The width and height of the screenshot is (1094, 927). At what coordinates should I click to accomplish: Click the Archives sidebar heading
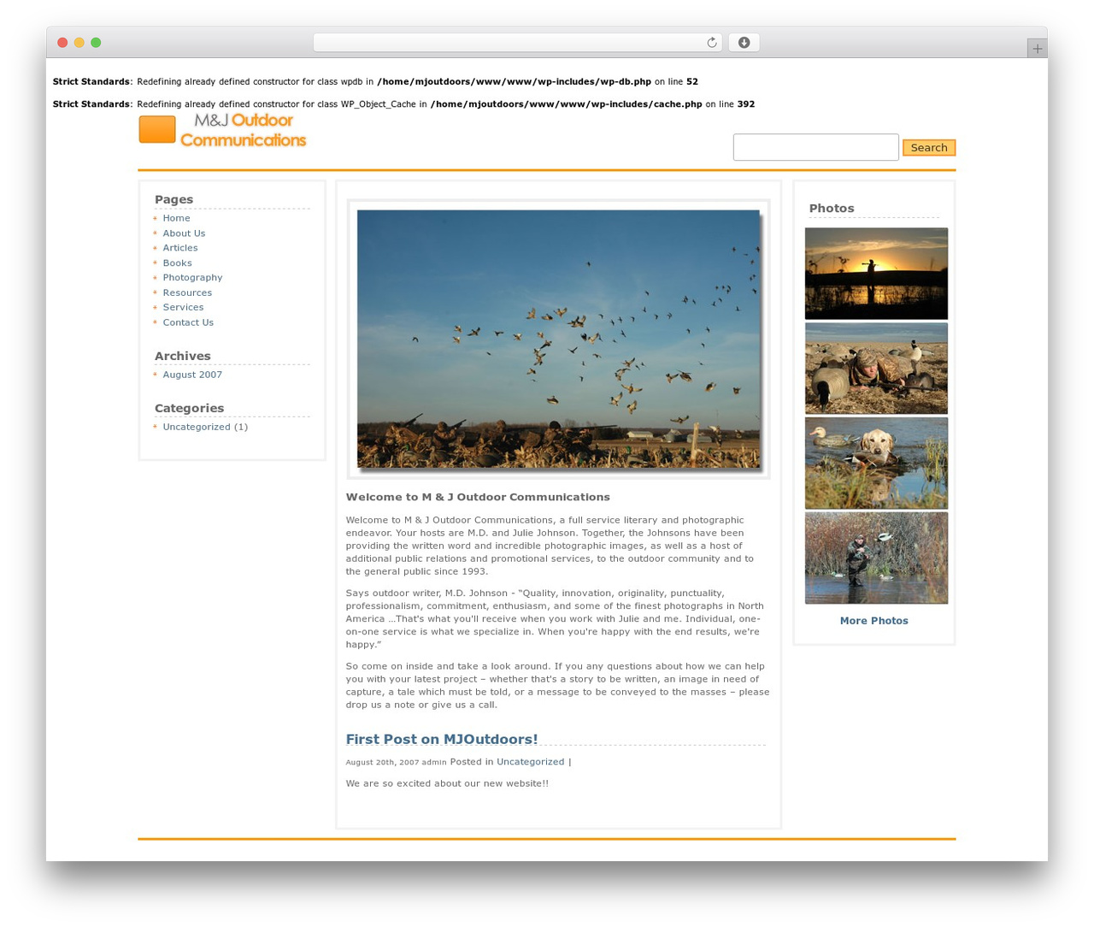pos(182,356)
